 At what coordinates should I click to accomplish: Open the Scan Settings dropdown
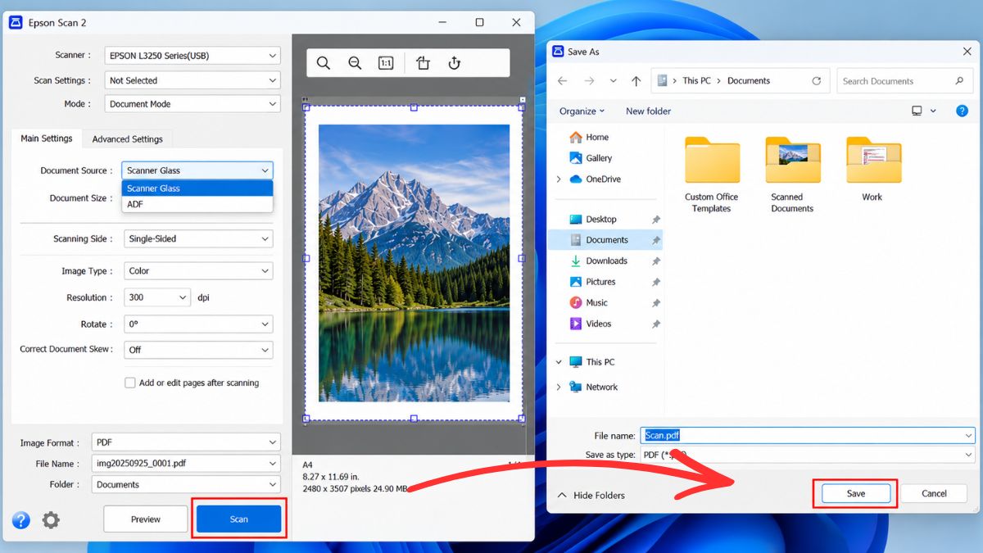tap(193, 80)
